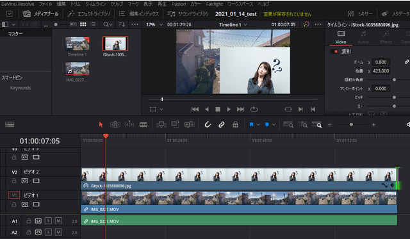
Task: Click the viewer jog scrubber bar
Action: (233, 99)
